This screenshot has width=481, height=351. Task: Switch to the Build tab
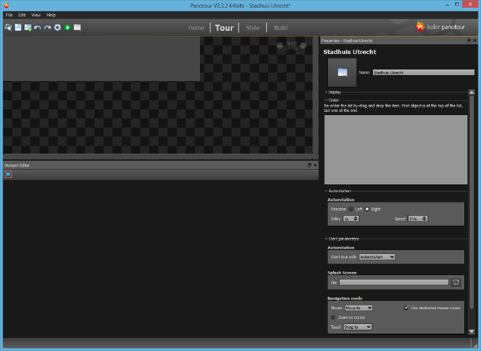280,28
